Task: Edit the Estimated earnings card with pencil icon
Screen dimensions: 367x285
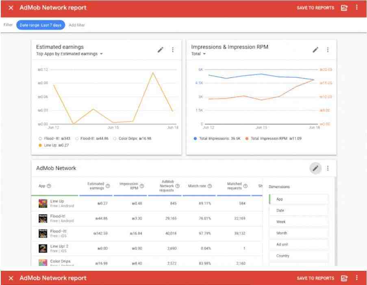Action: pyautogui.click(x=160, y=50)
